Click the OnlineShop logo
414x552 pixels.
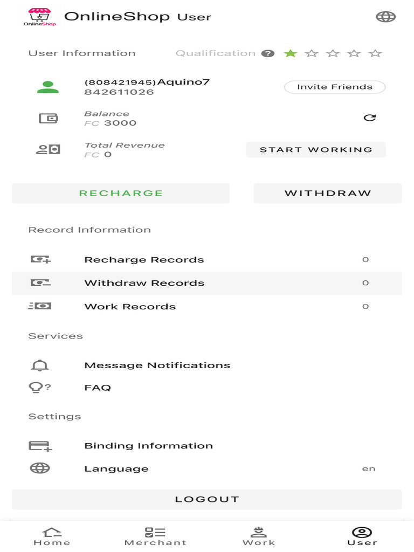click(x=40, y=17)
